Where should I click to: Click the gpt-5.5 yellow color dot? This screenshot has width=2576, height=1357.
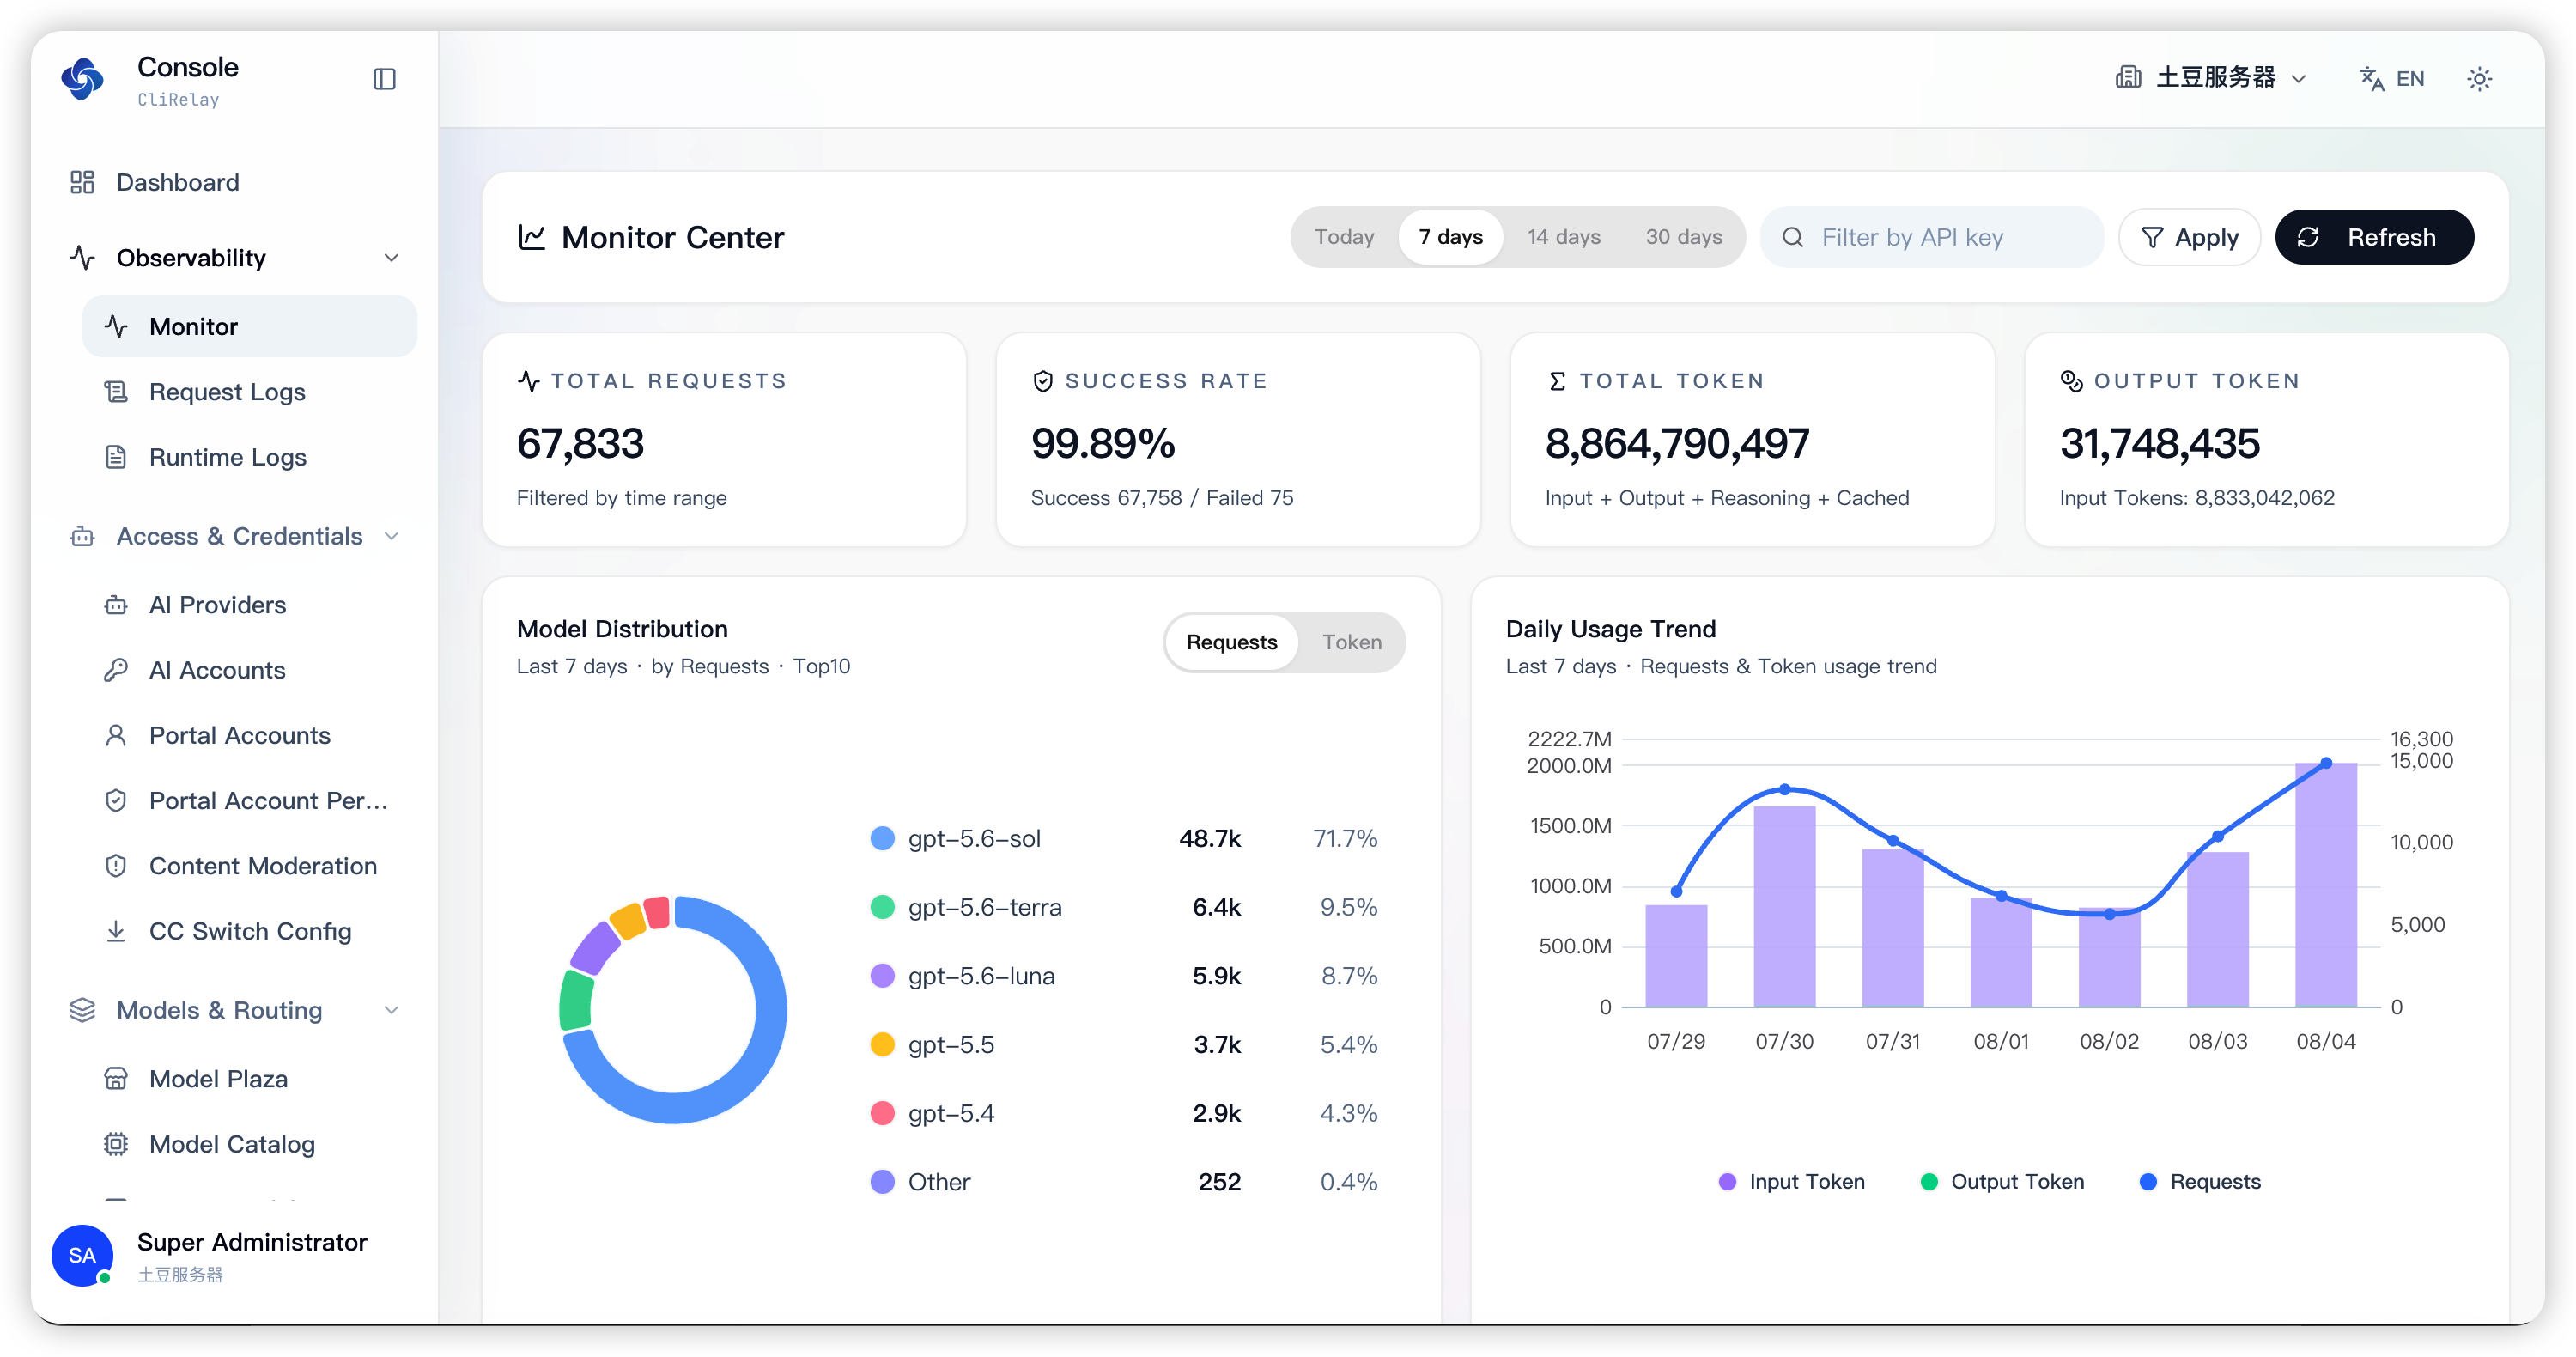click(882, 1044)
